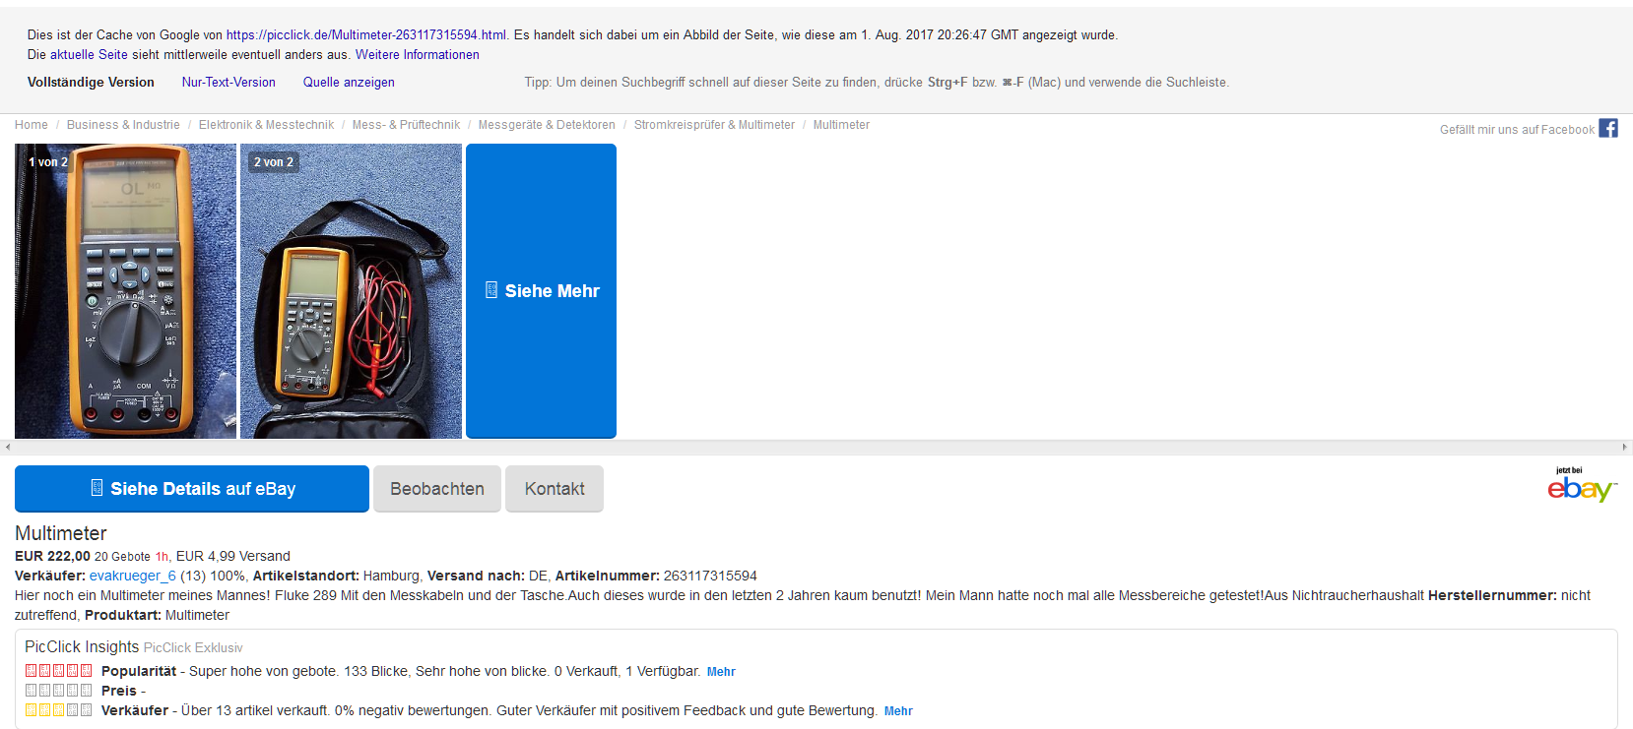This screenshot has width=1633, height=729.
Task: Open the aktuelle Seite link
Action: 89,55
